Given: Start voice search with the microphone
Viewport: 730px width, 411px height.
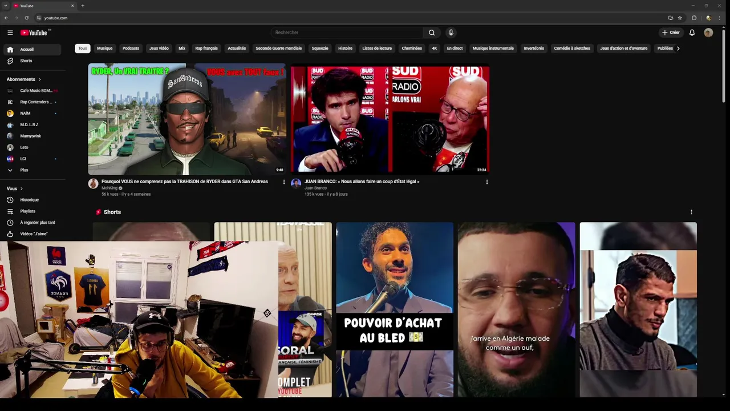Looking at the screenshot, I should click(x=451, y=33).
